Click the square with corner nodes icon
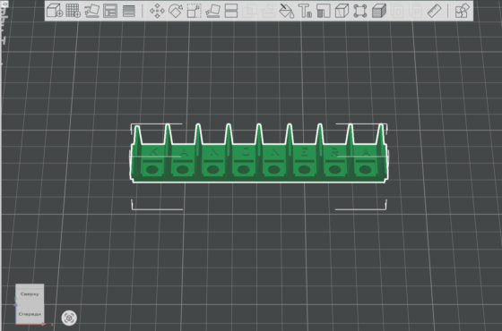 click(360, 11)
